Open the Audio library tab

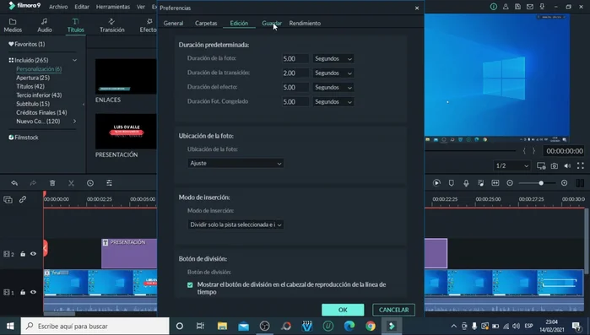click(x=45, y=25)
